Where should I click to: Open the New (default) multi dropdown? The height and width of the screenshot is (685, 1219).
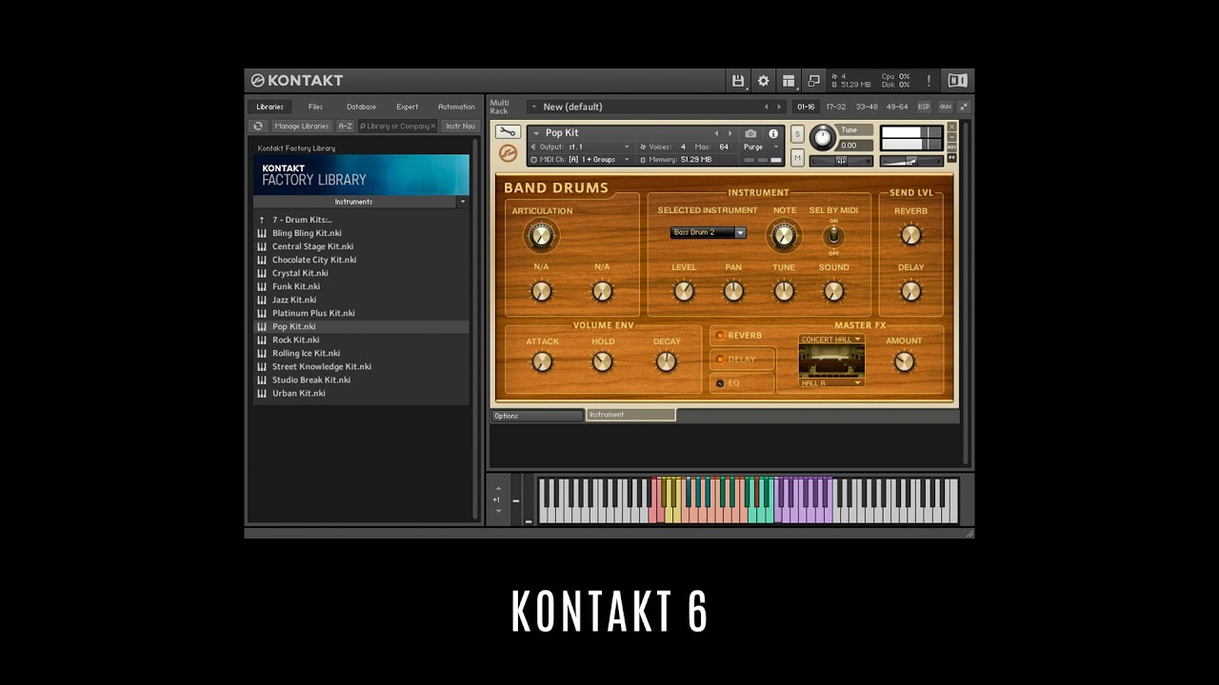(533, 107)
